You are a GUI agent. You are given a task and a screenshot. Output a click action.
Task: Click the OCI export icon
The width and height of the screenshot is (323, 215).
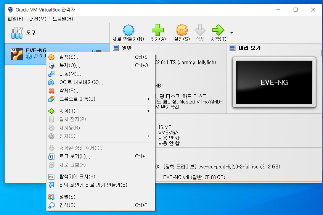[51, 82]
